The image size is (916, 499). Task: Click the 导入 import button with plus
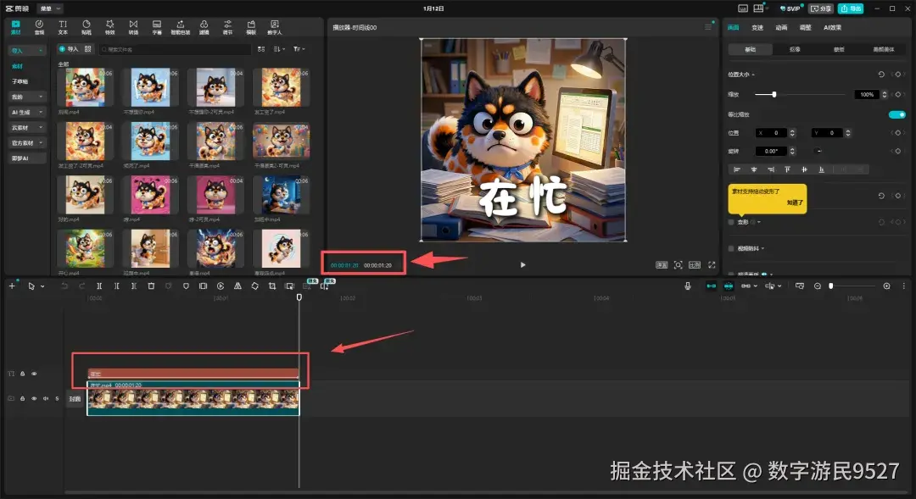coord(69,49)
